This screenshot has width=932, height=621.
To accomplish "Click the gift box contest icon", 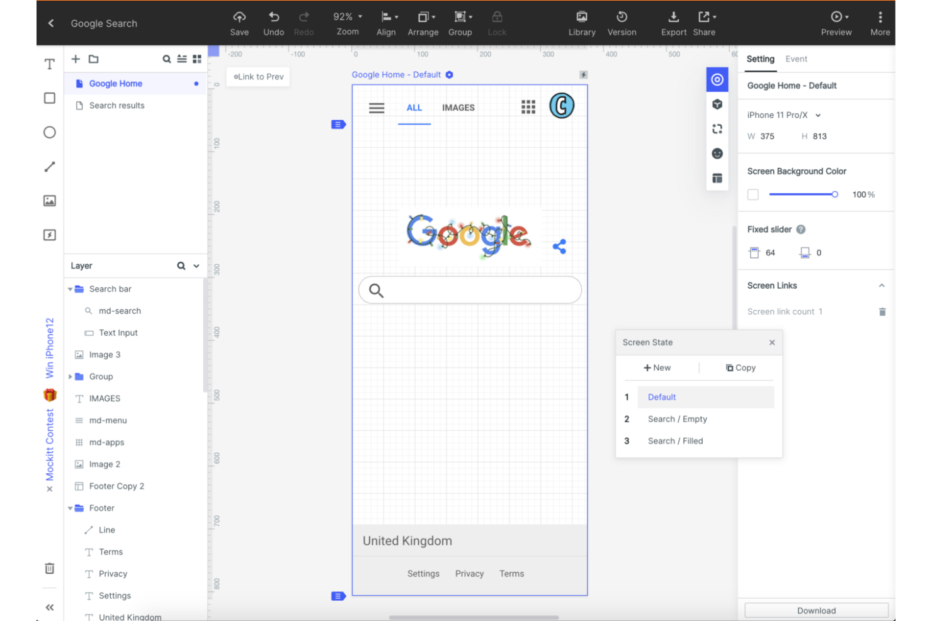I will [x=50, y=395].
